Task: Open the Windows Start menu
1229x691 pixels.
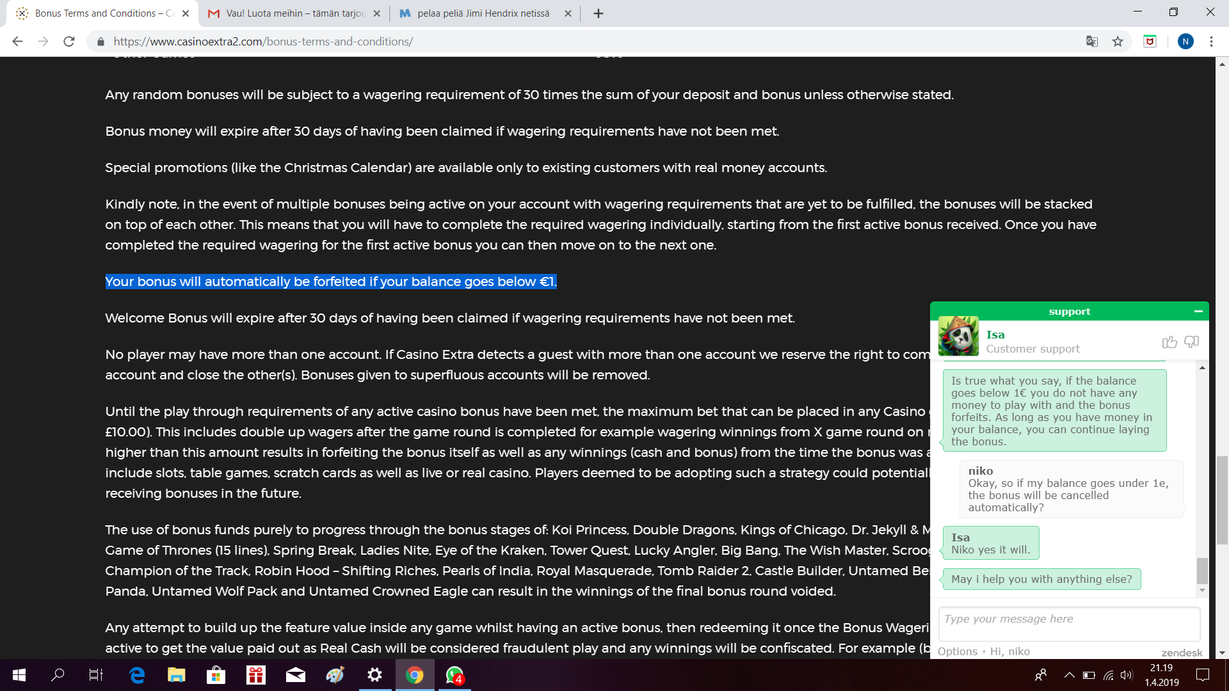Action: pos(19,675)
